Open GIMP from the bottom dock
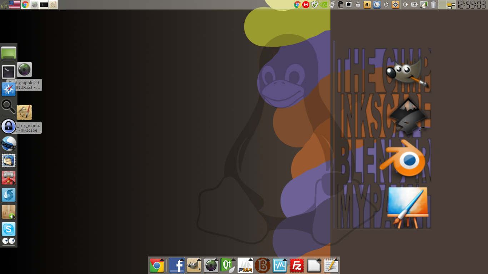Viewport: 488px width, 274px height. 194,266
